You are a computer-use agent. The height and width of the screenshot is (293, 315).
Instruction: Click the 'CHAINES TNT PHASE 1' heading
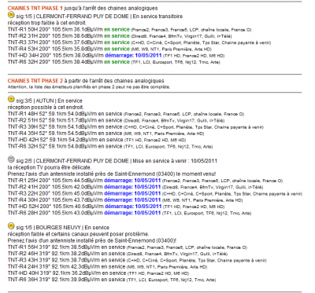[x=35, y=9]
